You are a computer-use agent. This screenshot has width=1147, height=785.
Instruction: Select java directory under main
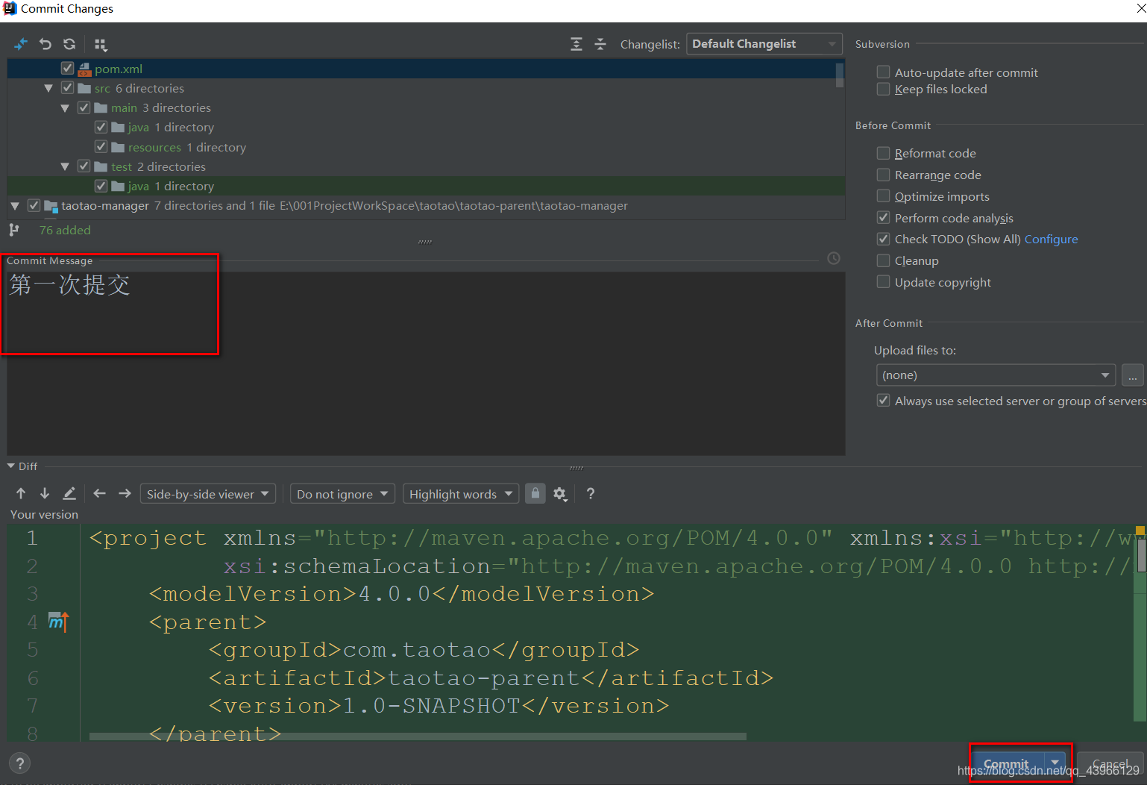tap(421, 127)
